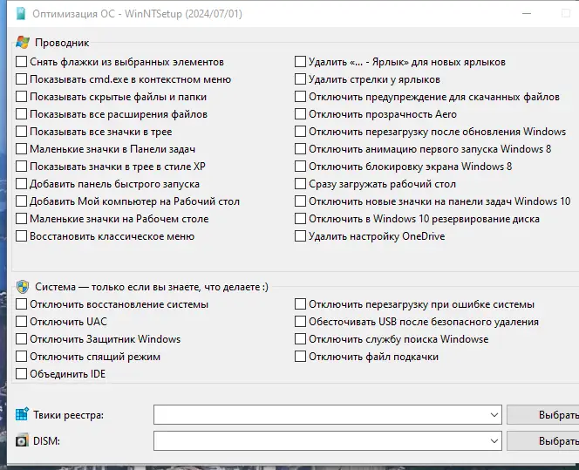Expand the DISM dropdown arrow
The image size is (579, 470).
tap(494, 441)
